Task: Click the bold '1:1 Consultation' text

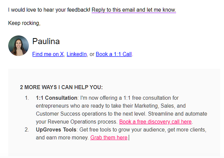Action: (x=56, y=98)
